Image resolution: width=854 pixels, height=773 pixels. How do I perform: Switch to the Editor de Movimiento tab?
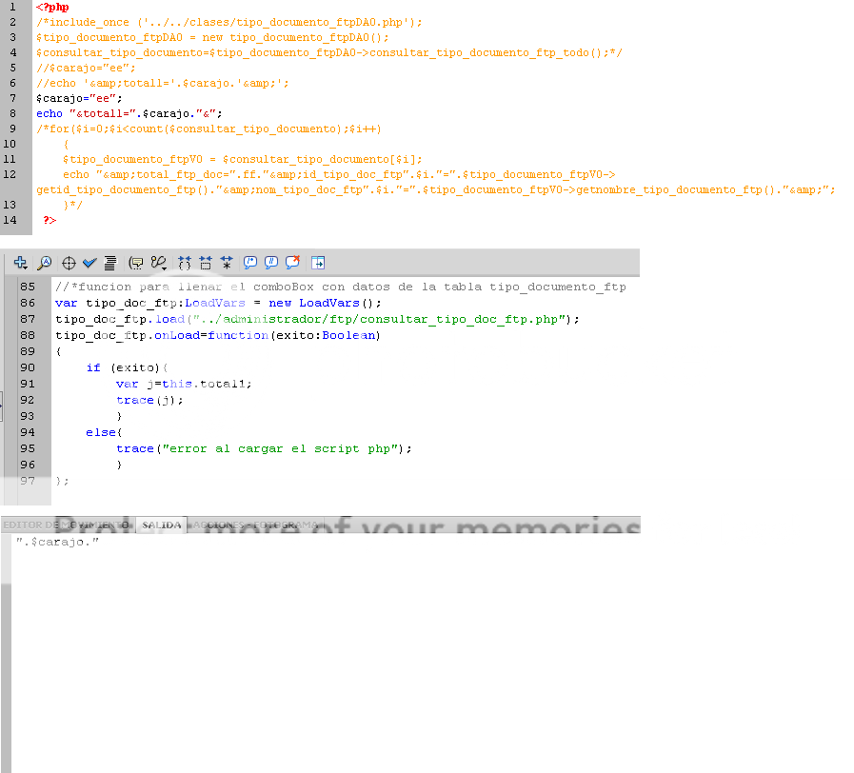66,525
